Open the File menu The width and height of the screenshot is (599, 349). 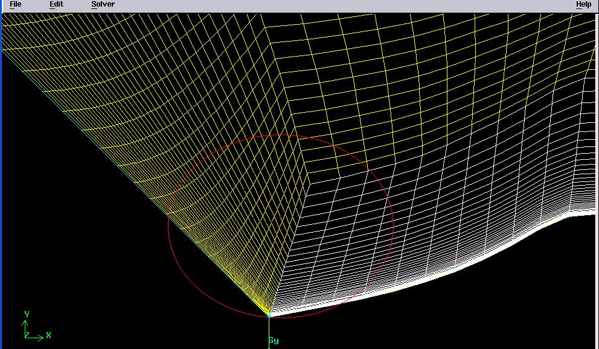pyautogui.click(x=15, y=4)
